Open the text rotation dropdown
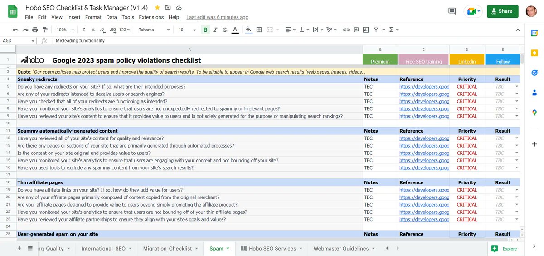The image size is (544, 256). click(x=331, y=30)
